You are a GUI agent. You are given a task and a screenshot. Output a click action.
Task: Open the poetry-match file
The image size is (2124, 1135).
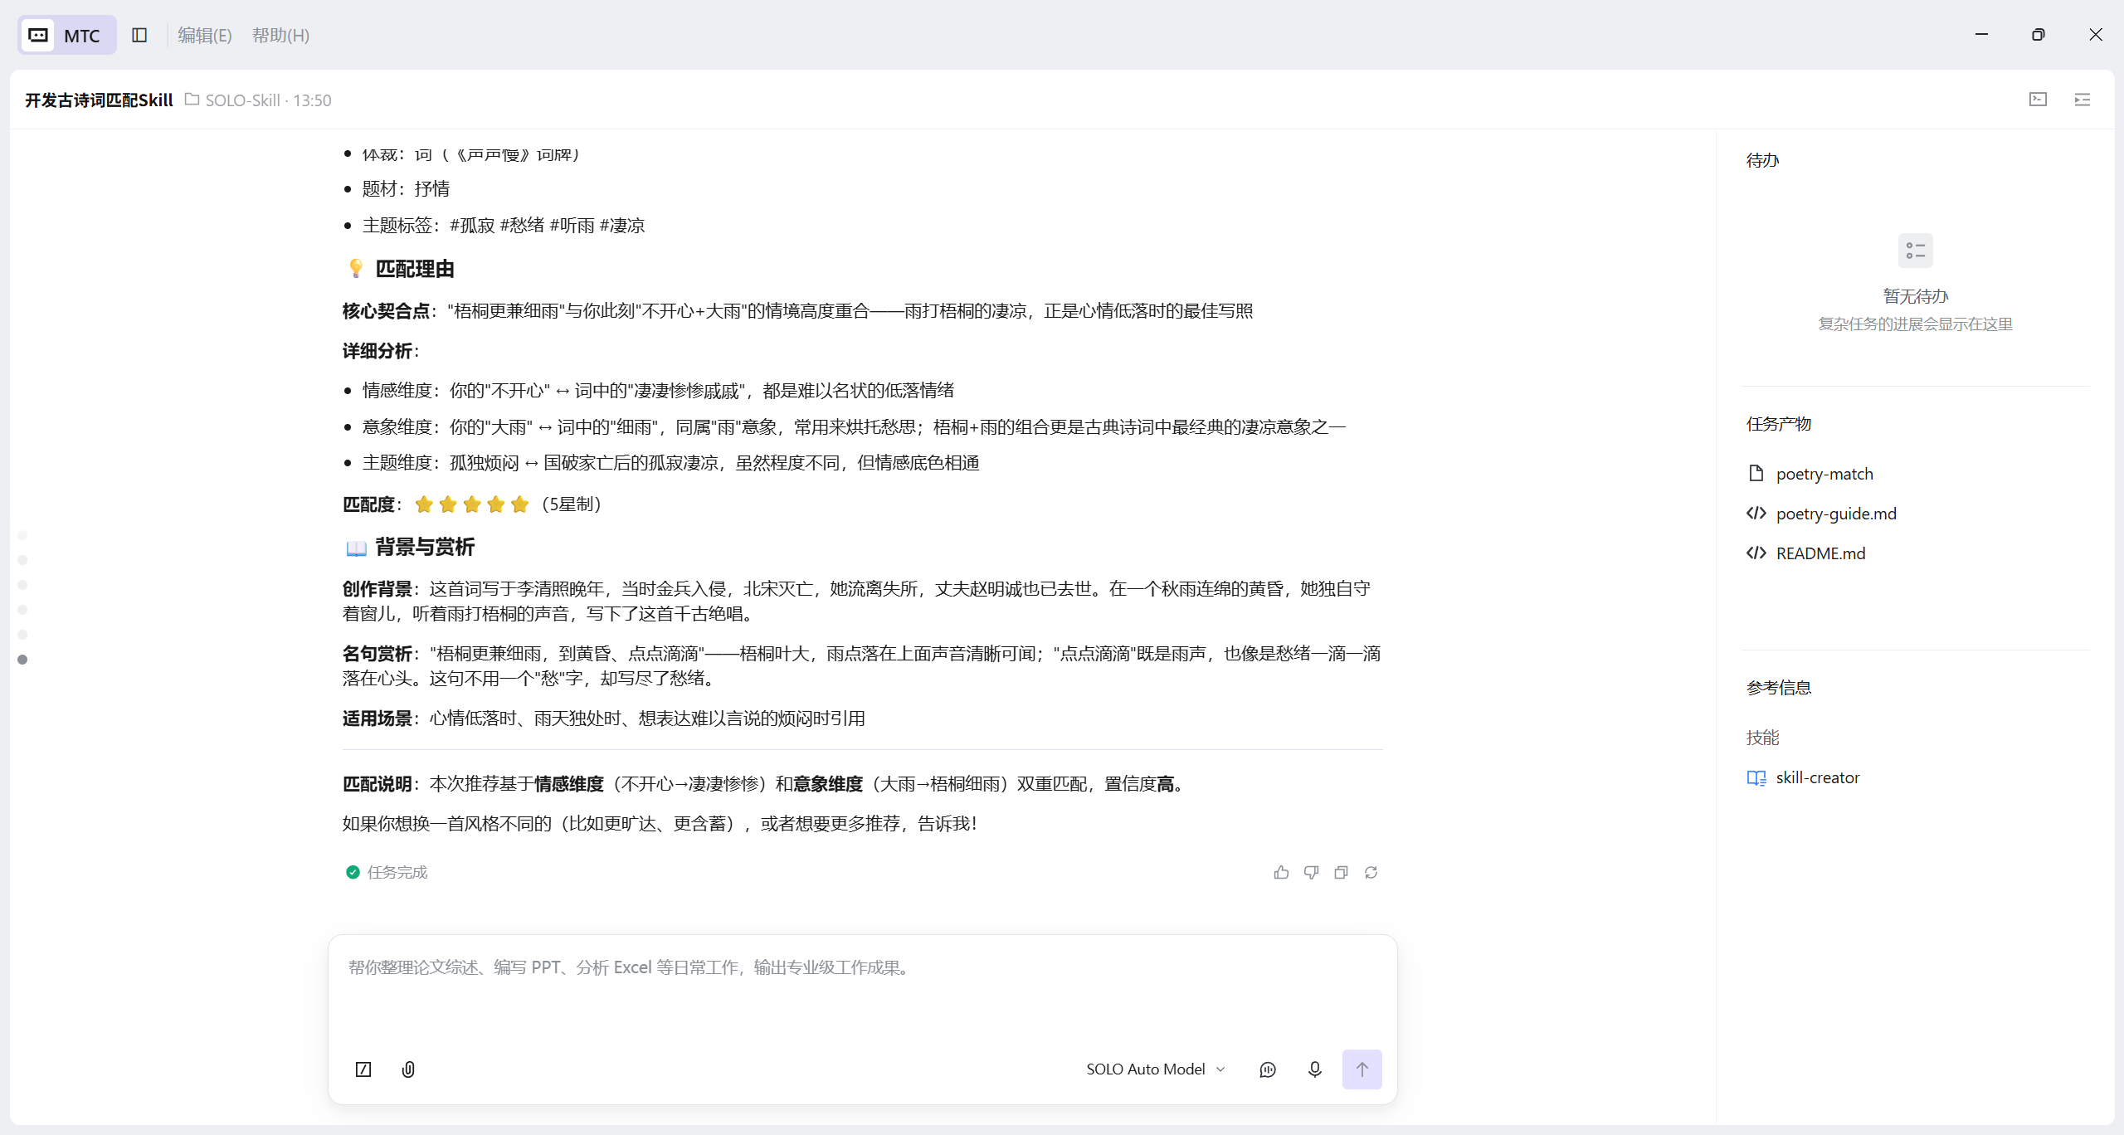(x=1824, y=474)
